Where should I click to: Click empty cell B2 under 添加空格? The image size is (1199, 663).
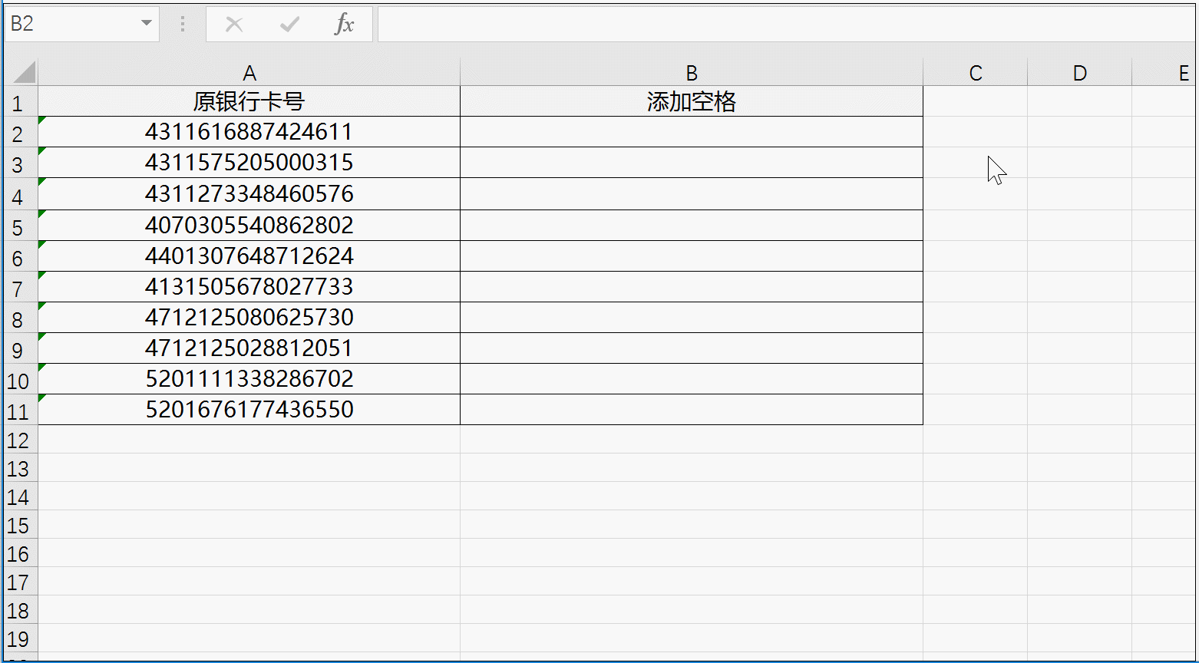click(x=691, y=132)
